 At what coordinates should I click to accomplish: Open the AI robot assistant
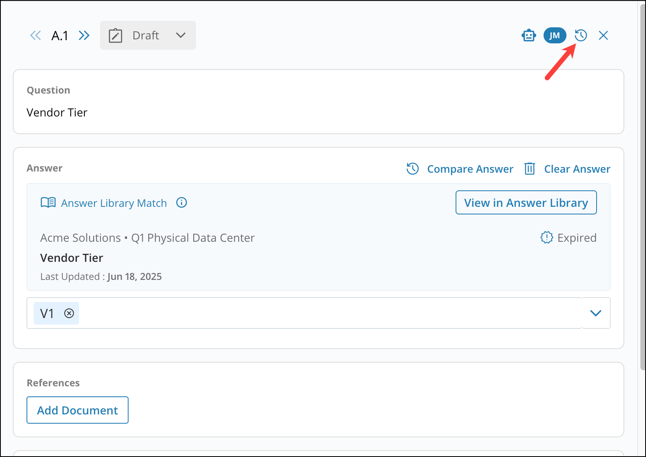[x=529, y=36]
